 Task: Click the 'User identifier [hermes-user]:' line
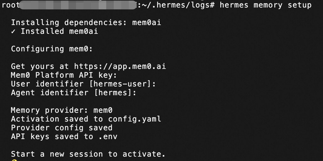tap(84, 84)
